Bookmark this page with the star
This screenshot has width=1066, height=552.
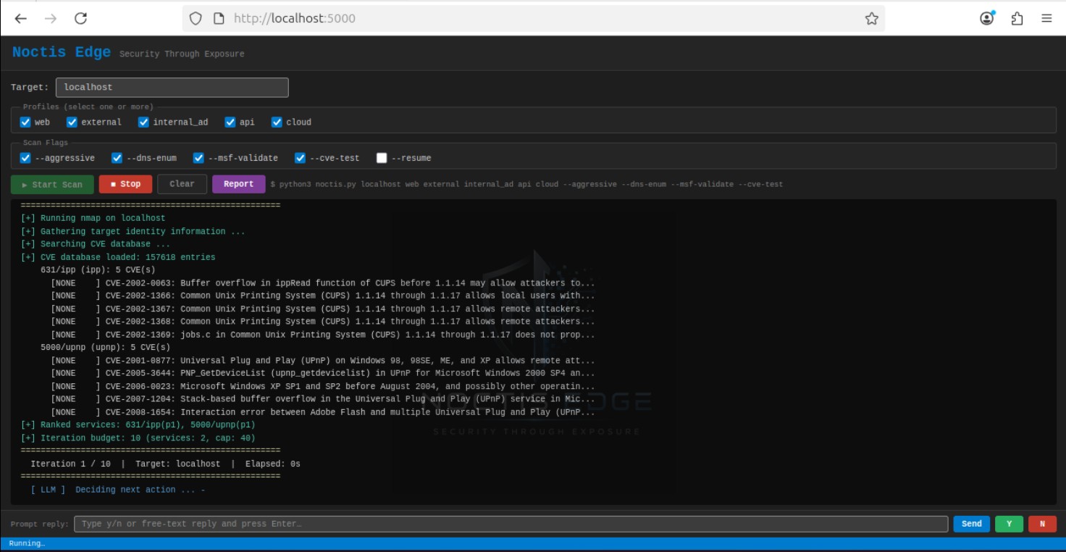[x=872, y=19]
